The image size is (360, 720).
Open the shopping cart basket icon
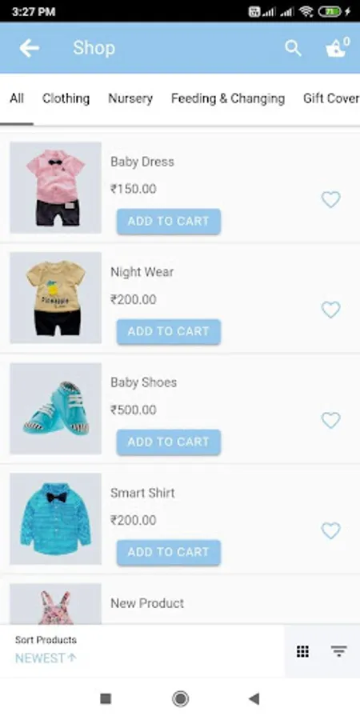pos(338,48)
